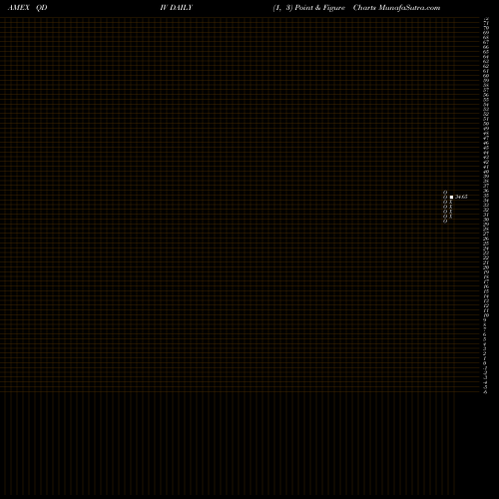Click the 'AMEX QD' header text

[x=27, y=7]
